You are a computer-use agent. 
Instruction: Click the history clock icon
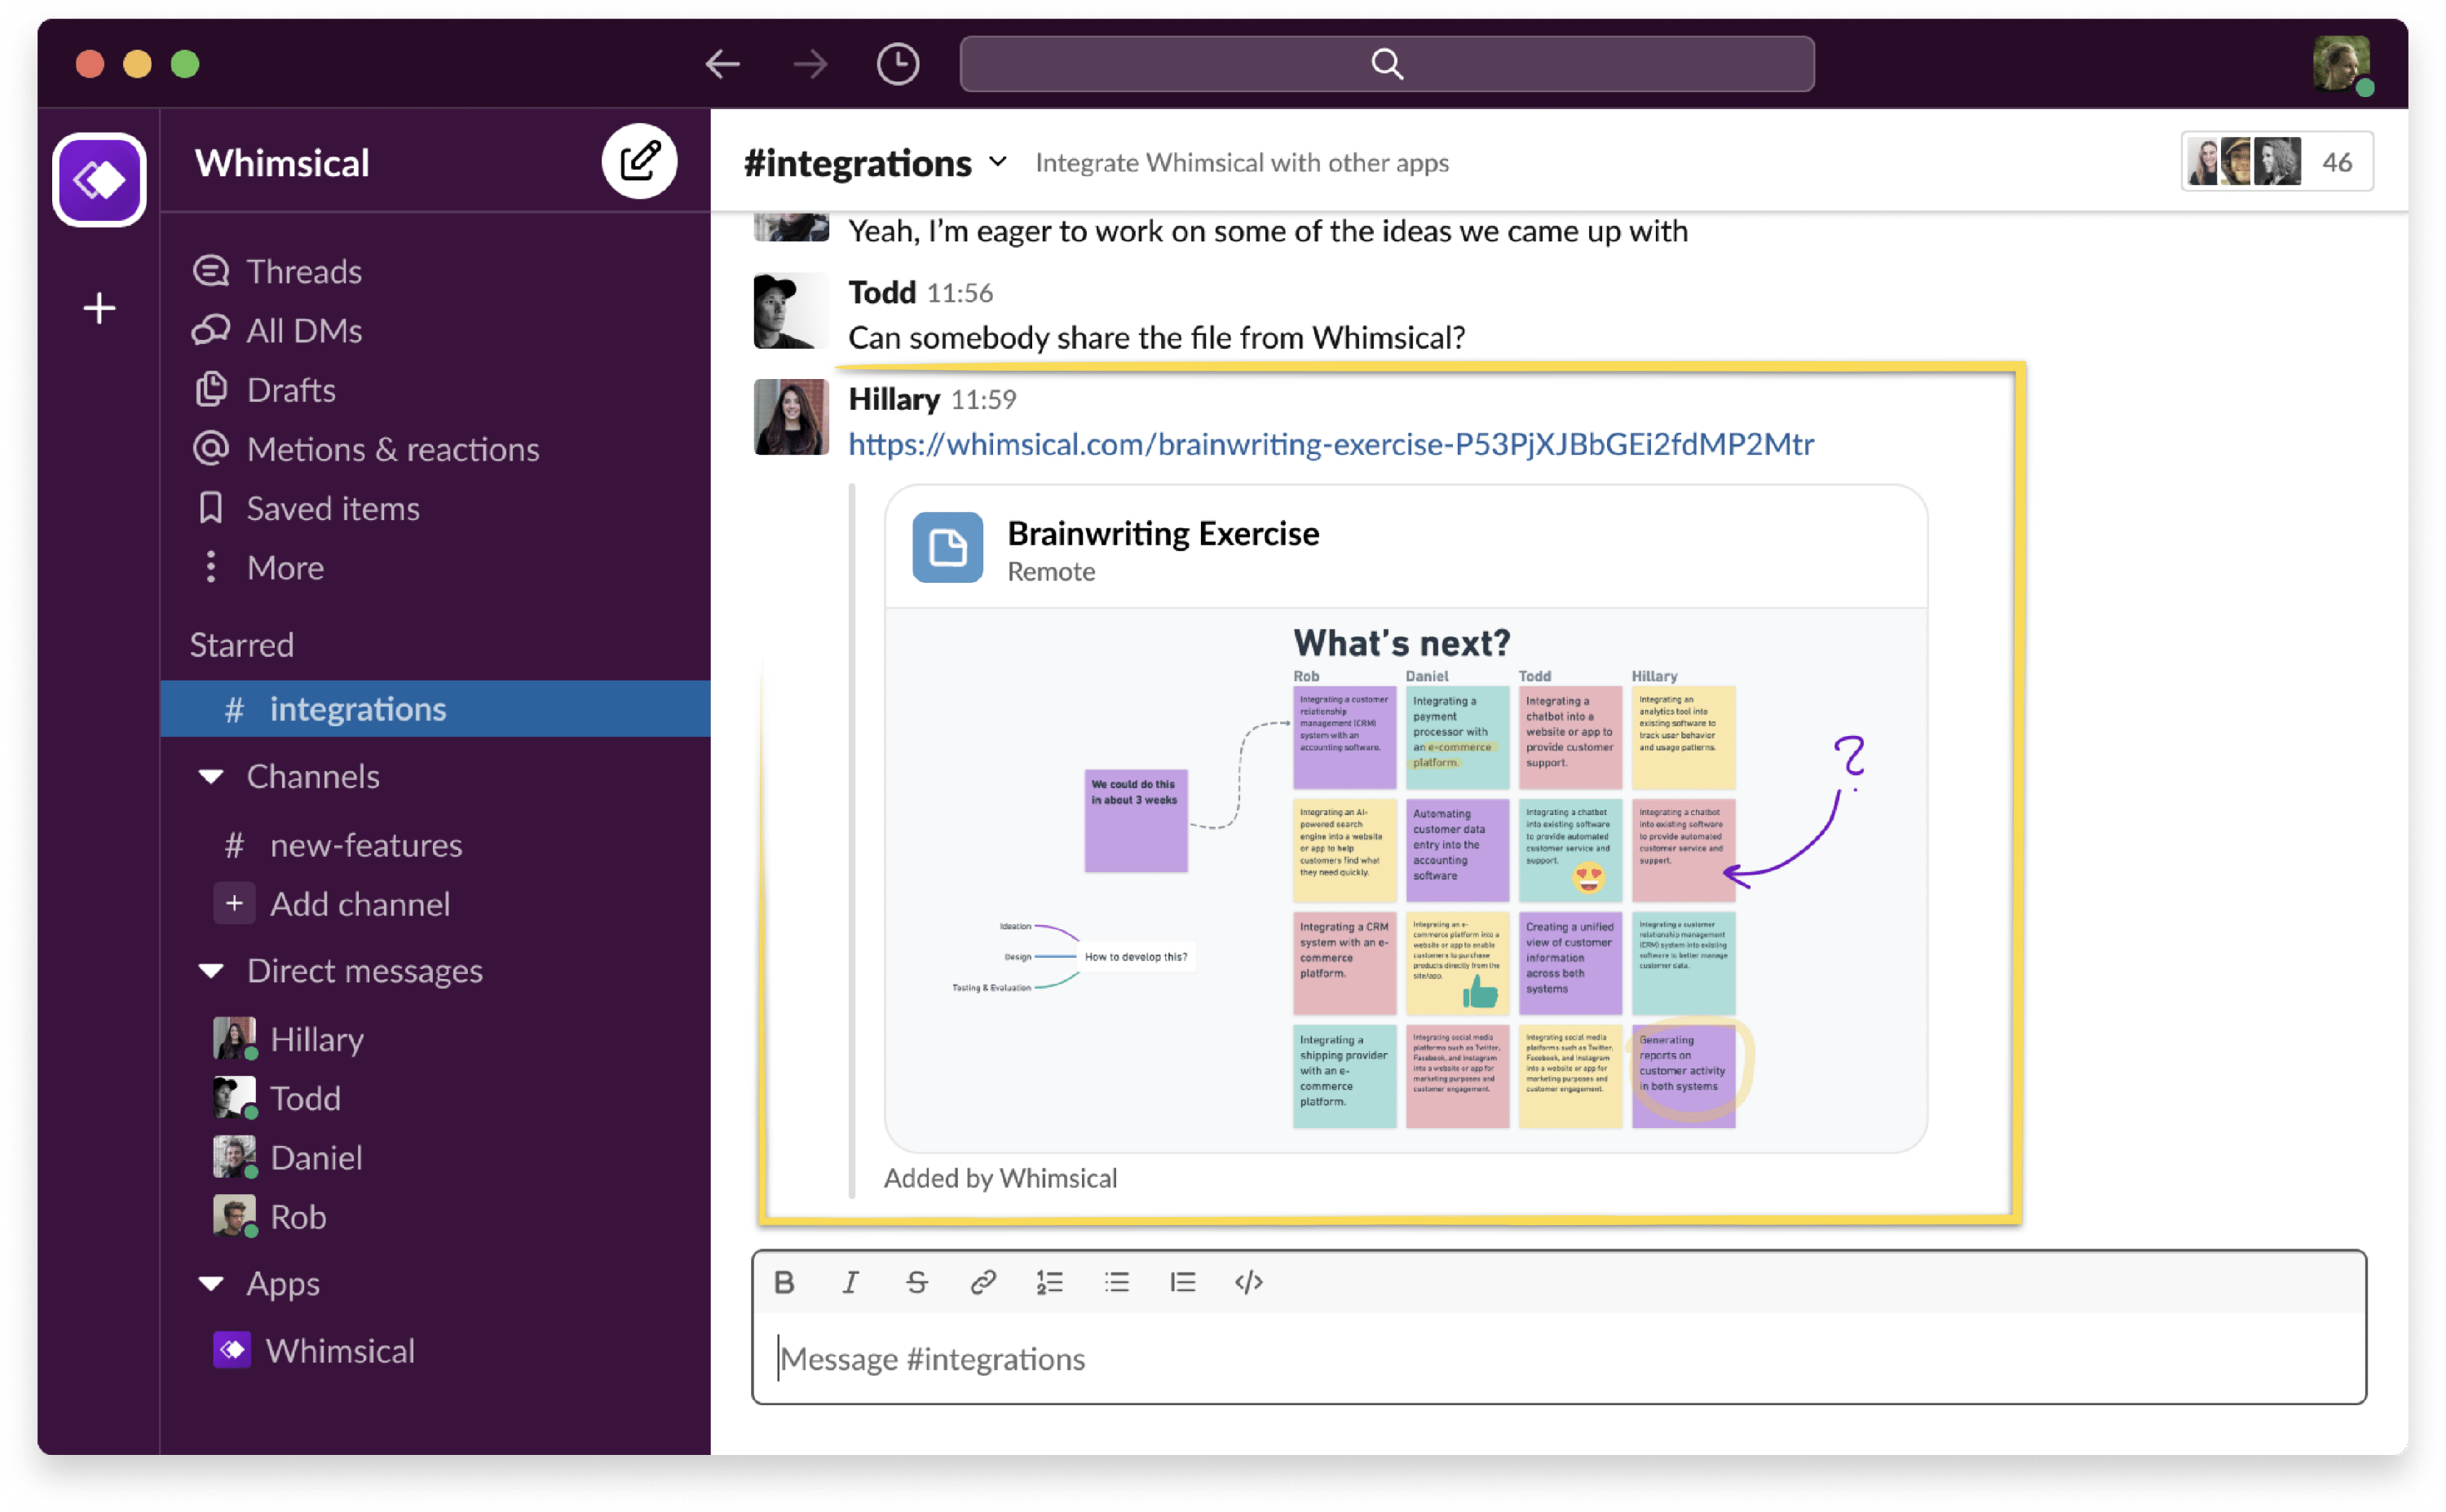[x=897, y=65]
